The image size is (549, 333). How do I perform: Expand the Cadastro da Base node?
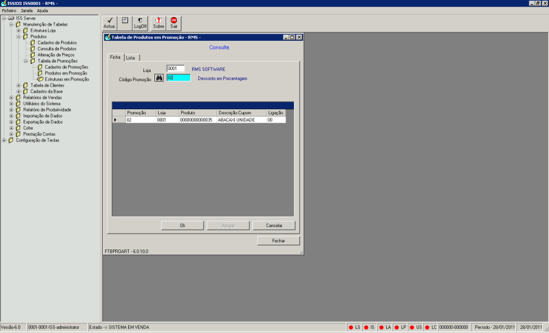[18, 91]
